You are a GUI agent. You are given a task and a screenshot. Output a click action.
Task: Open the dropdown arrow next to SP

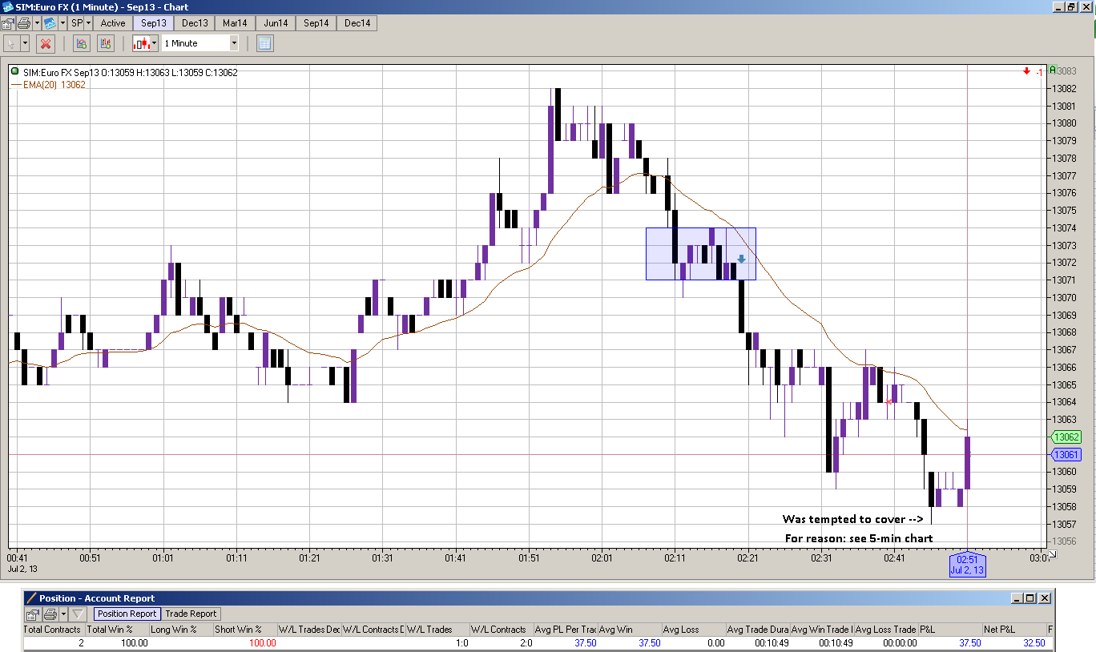pyautogui.click(x=88, y=23)
